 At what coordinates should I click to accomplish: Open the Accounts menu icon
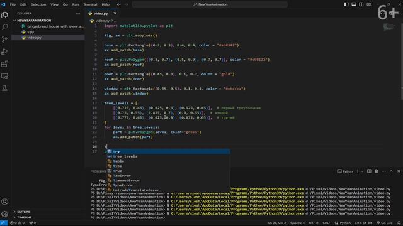(x=4, y=202)
